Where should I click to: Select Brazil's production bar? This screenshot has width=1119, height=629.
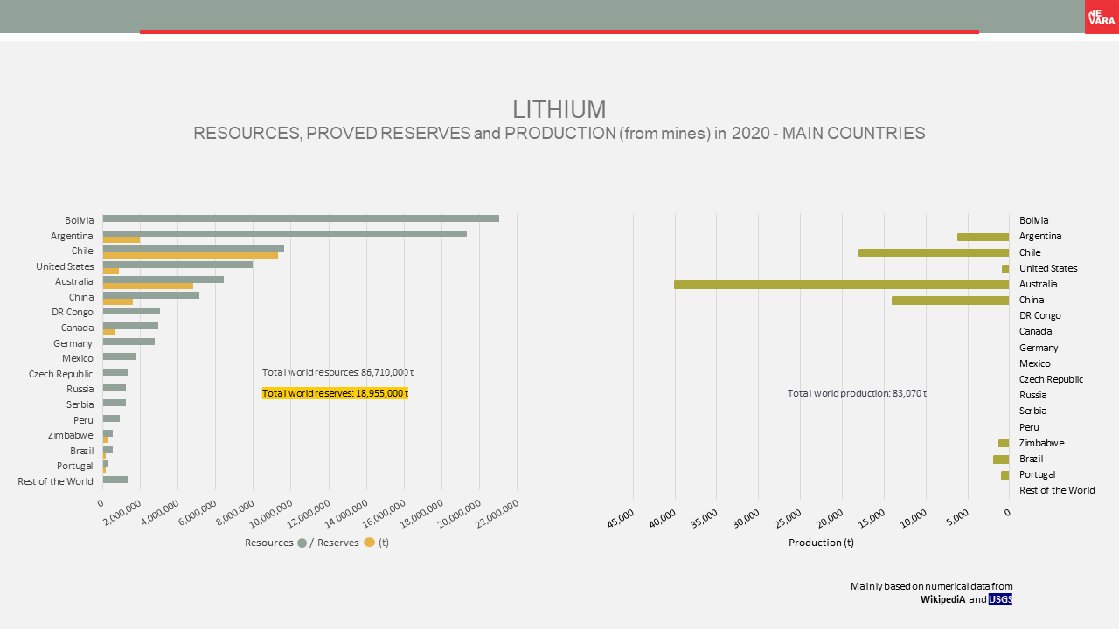1001,460
